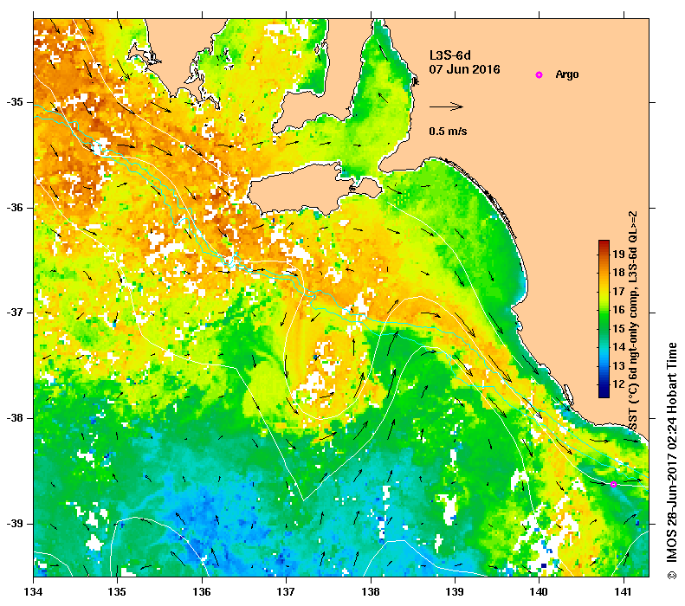Screen dimensions: 685x606
Task: Click the color bar value 16
Action: [x=618, y=310]
